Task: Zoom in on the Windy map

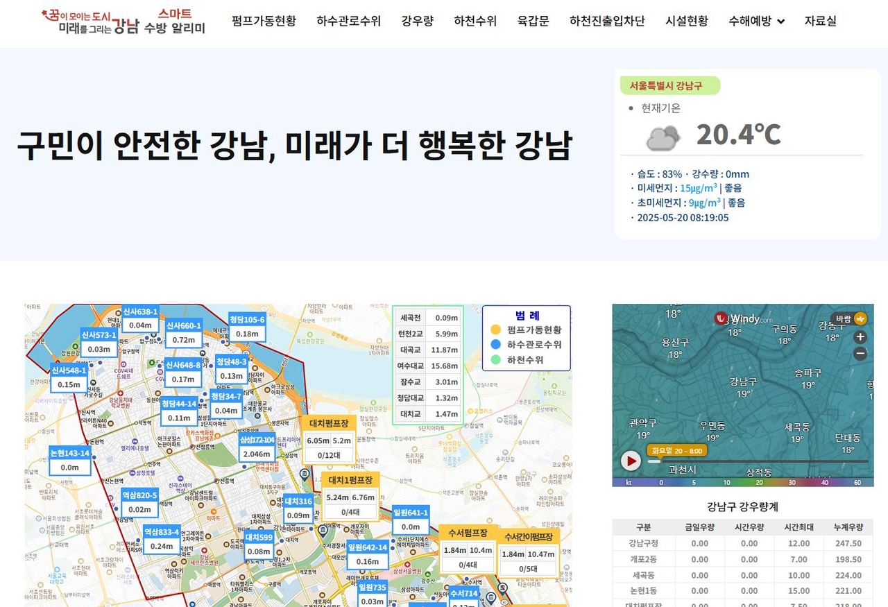Action: pyautogui.click(x=860, y=337)
